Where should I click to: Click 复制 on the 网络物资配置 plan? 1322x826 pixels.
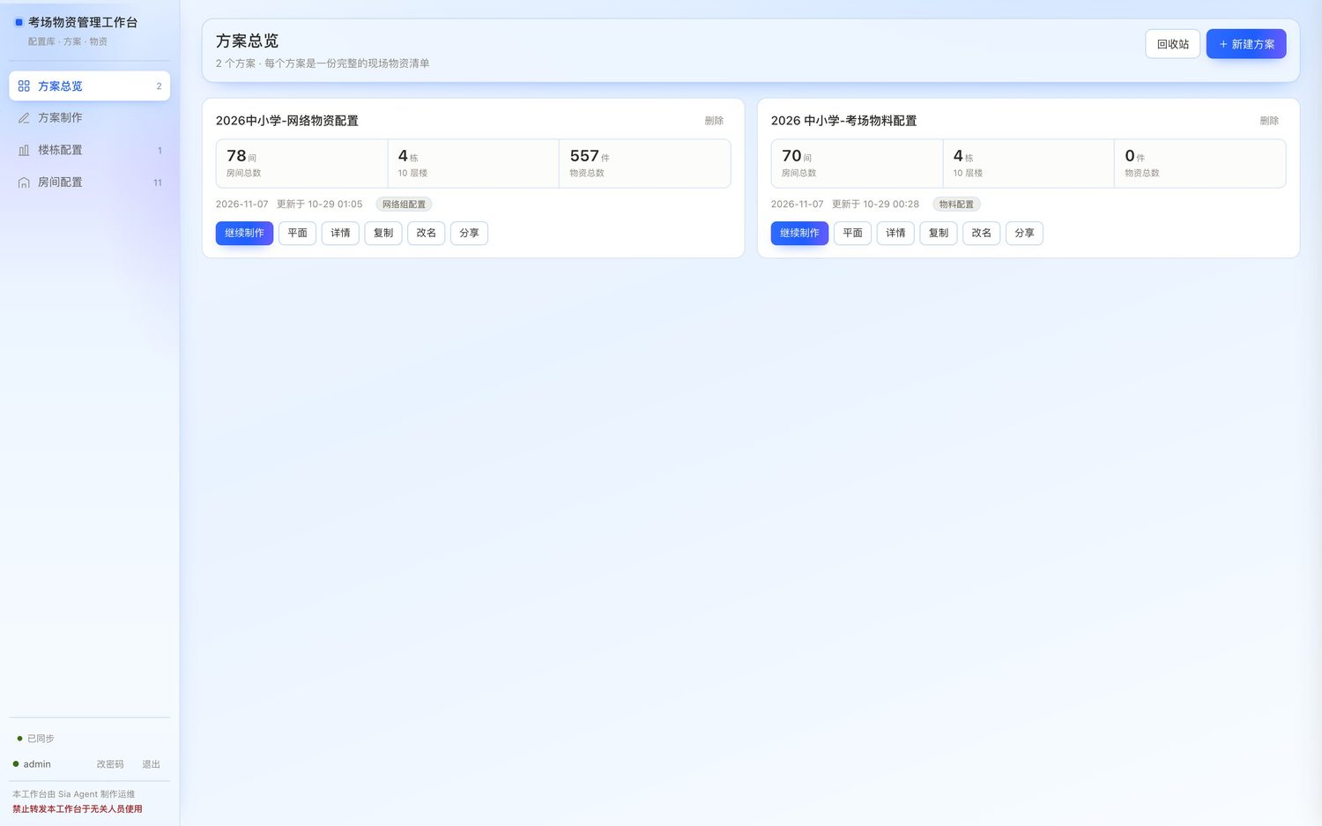click(383, 233)
